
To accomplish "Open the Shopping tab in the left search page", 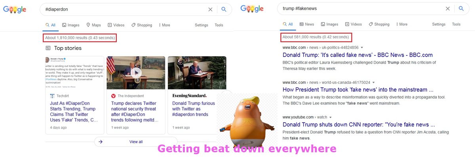I will click(141, 25).
